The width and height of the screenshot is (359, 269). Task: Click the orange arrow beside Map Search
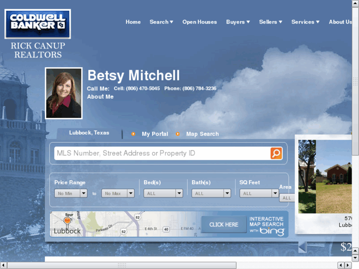coord(177,134)
